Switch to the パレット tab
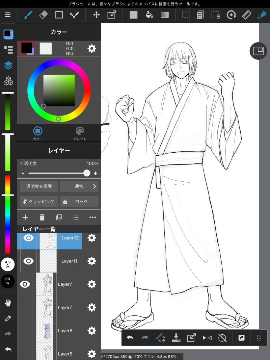Screen dimensions: 270x360 coord(80,133)
